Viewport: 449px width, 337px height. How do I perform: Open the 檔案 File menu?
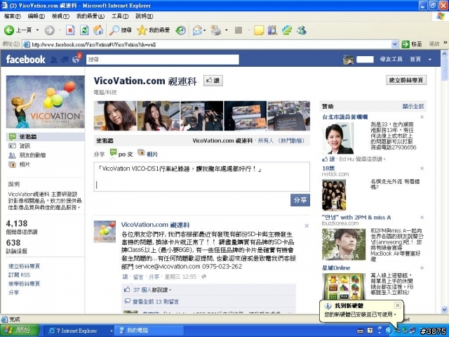tap(13, 16)
